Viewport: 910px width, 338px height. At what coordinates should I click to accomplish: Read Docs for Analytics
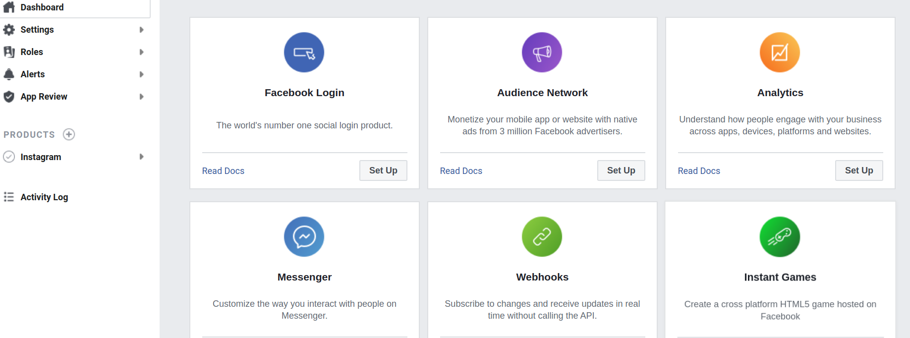click(699, 171)
